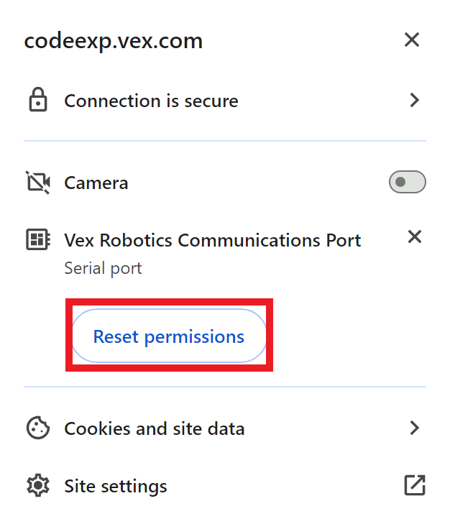Click the divider below Connection is secure
Image resolution: width=450 pixels, height=519 pixels.
[x=224, y=141]
